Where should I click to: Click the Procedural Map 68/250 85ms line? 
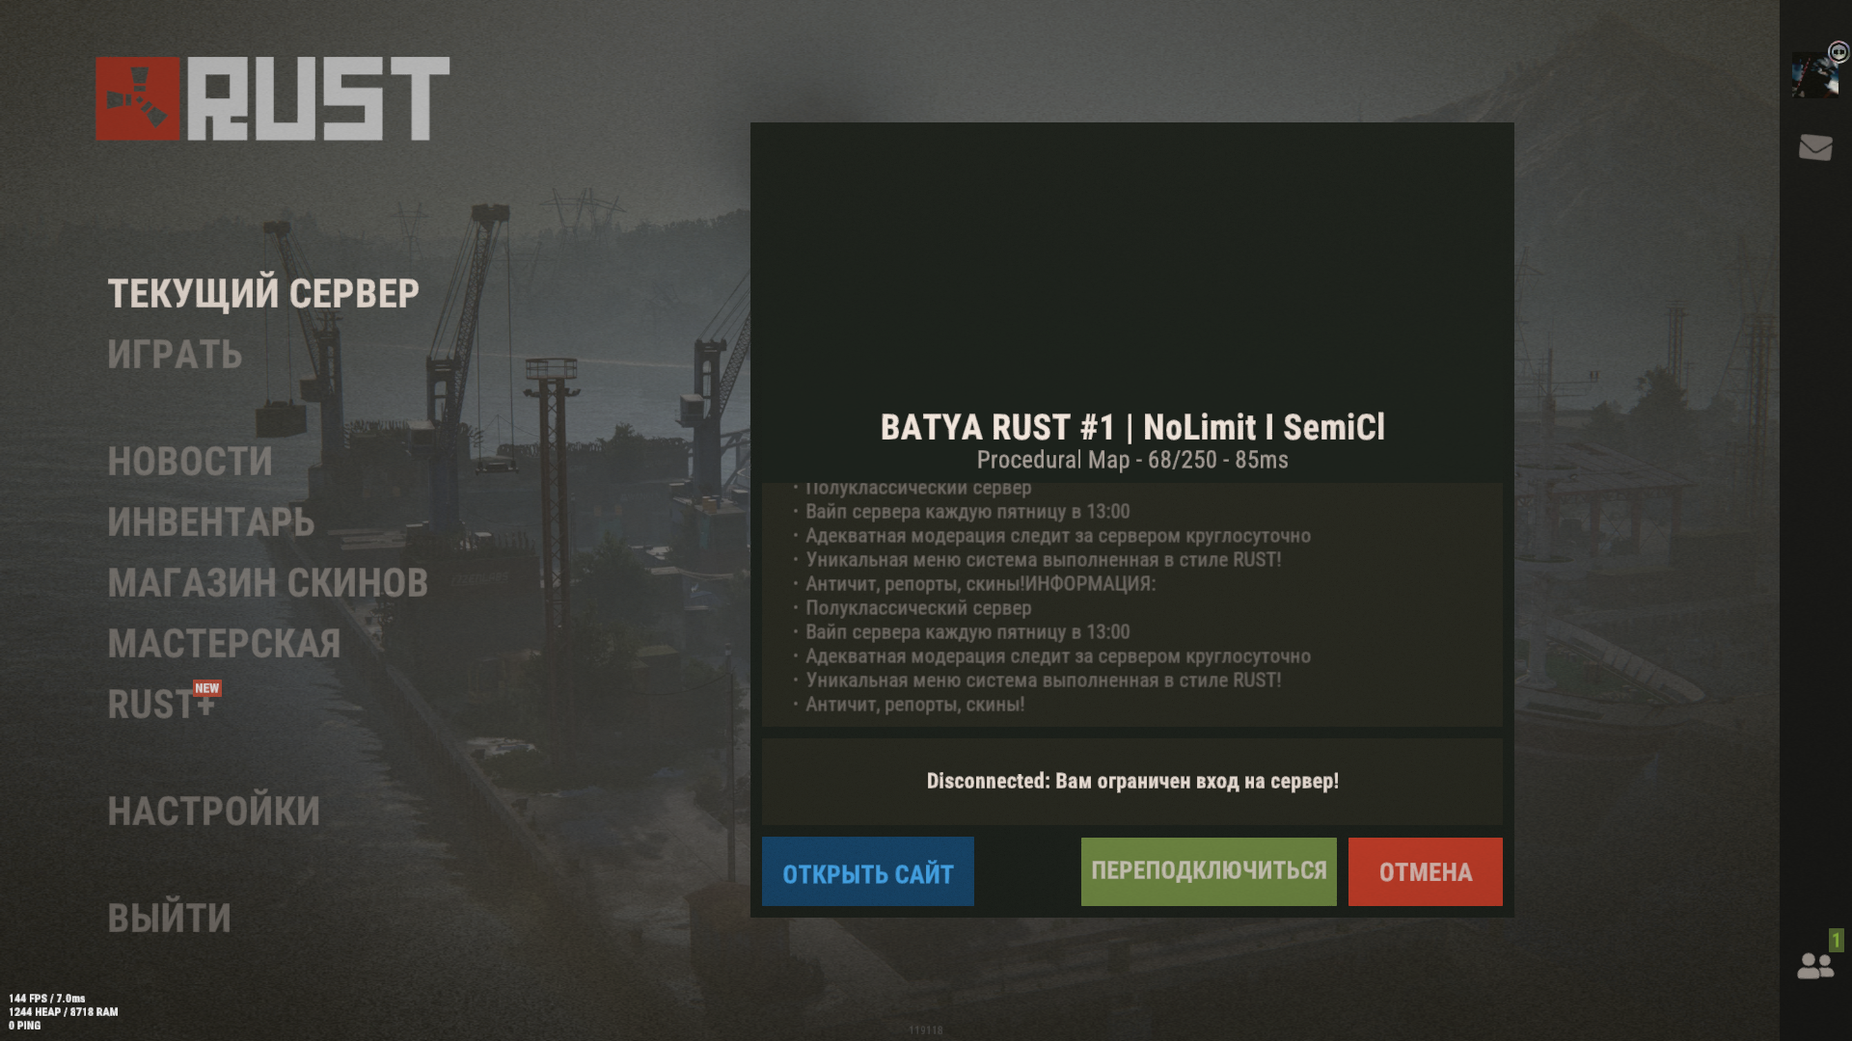click(1132, 461)
